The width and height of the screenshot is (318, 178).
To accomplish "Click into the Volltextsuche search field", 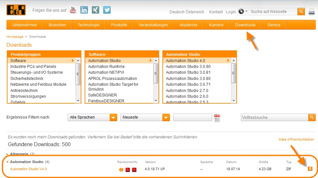I will (274, 118).
